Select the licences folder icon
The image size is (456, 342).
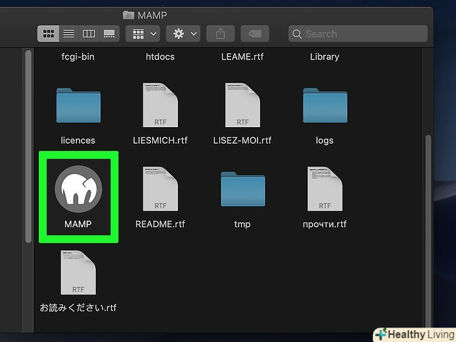(x=78, y=105)
